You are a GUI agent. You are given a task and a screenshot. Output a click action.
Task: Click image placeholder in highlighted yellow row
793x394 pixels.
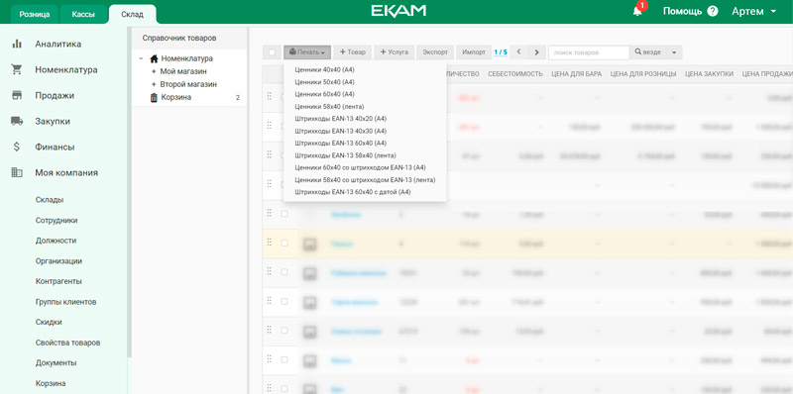(310, 245)
